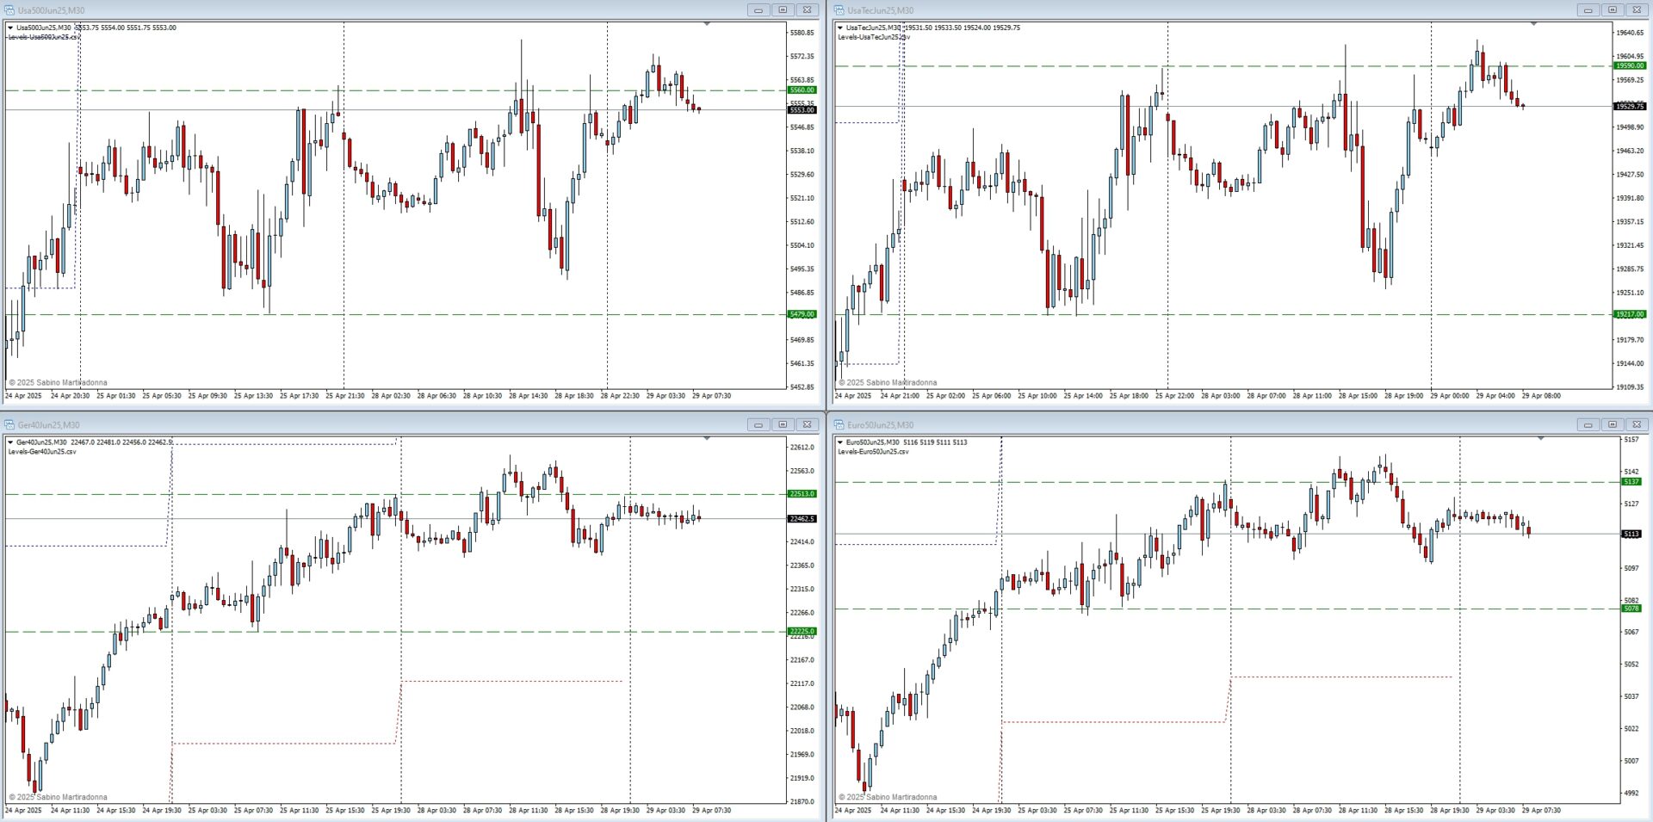
Task: Close the Euro50Jun25 chart window
Action: click(1637, 424)
